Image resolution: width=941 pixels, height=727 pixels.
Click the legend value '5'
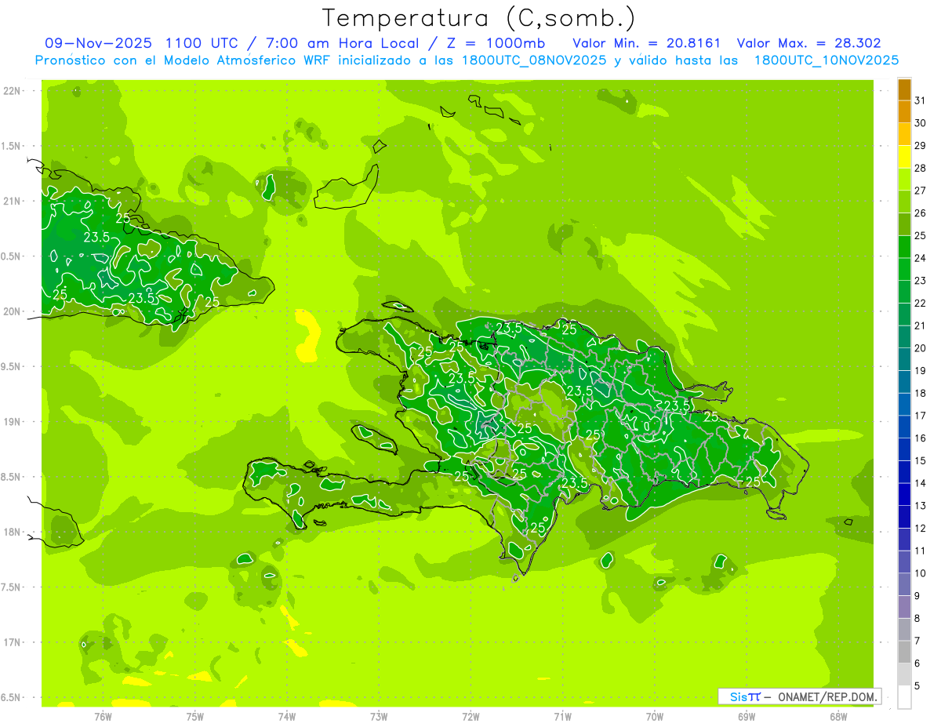tap(917, 686)
